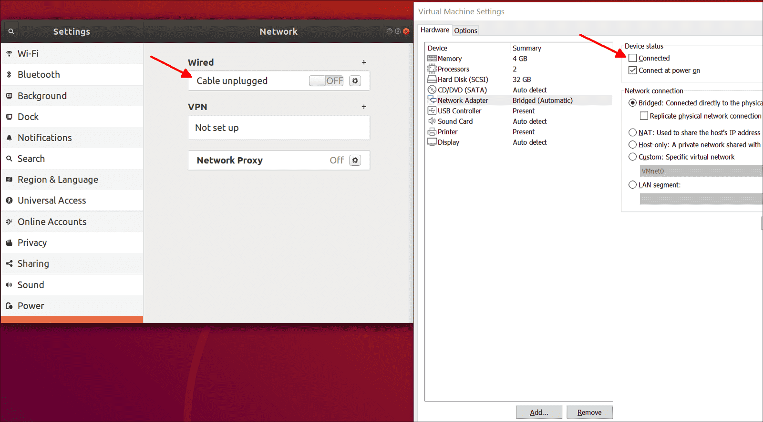Image resolution: width=763 pixels, height=422 pixels.
Task: Click the Printer device icon
Action: (432, 132)
